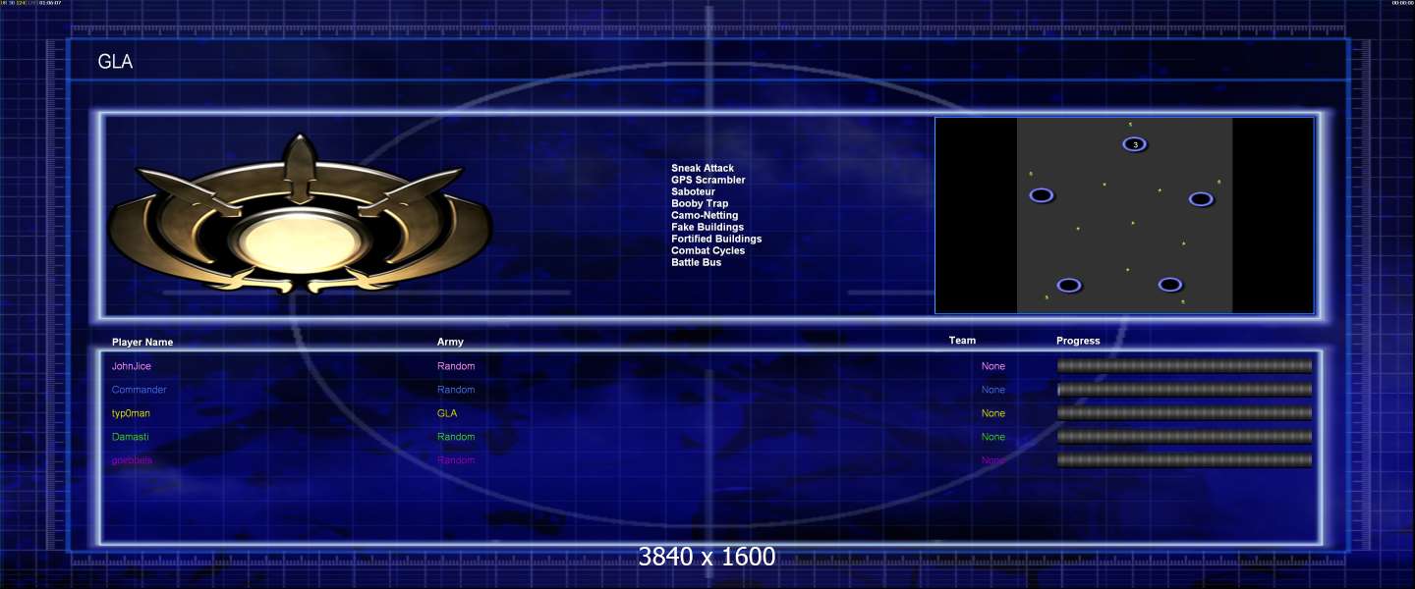1415x589 pixels.
Task: Click Commander's loading progress bar
Action: [x=1184, y=390]
